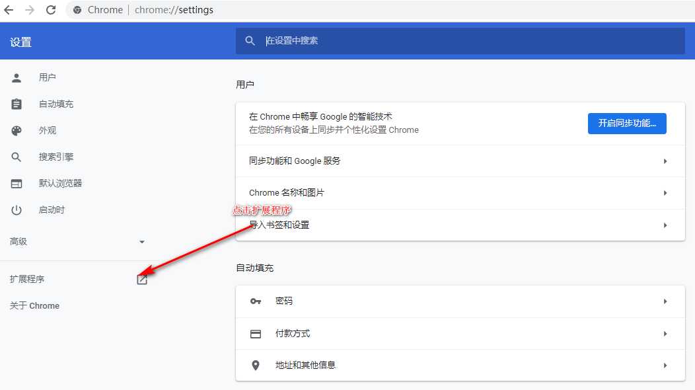The height and width of the screenshot is (390, 695).
Task: Click the browser forward arrow
Action: pyautogui.click(x=30, y=10)
